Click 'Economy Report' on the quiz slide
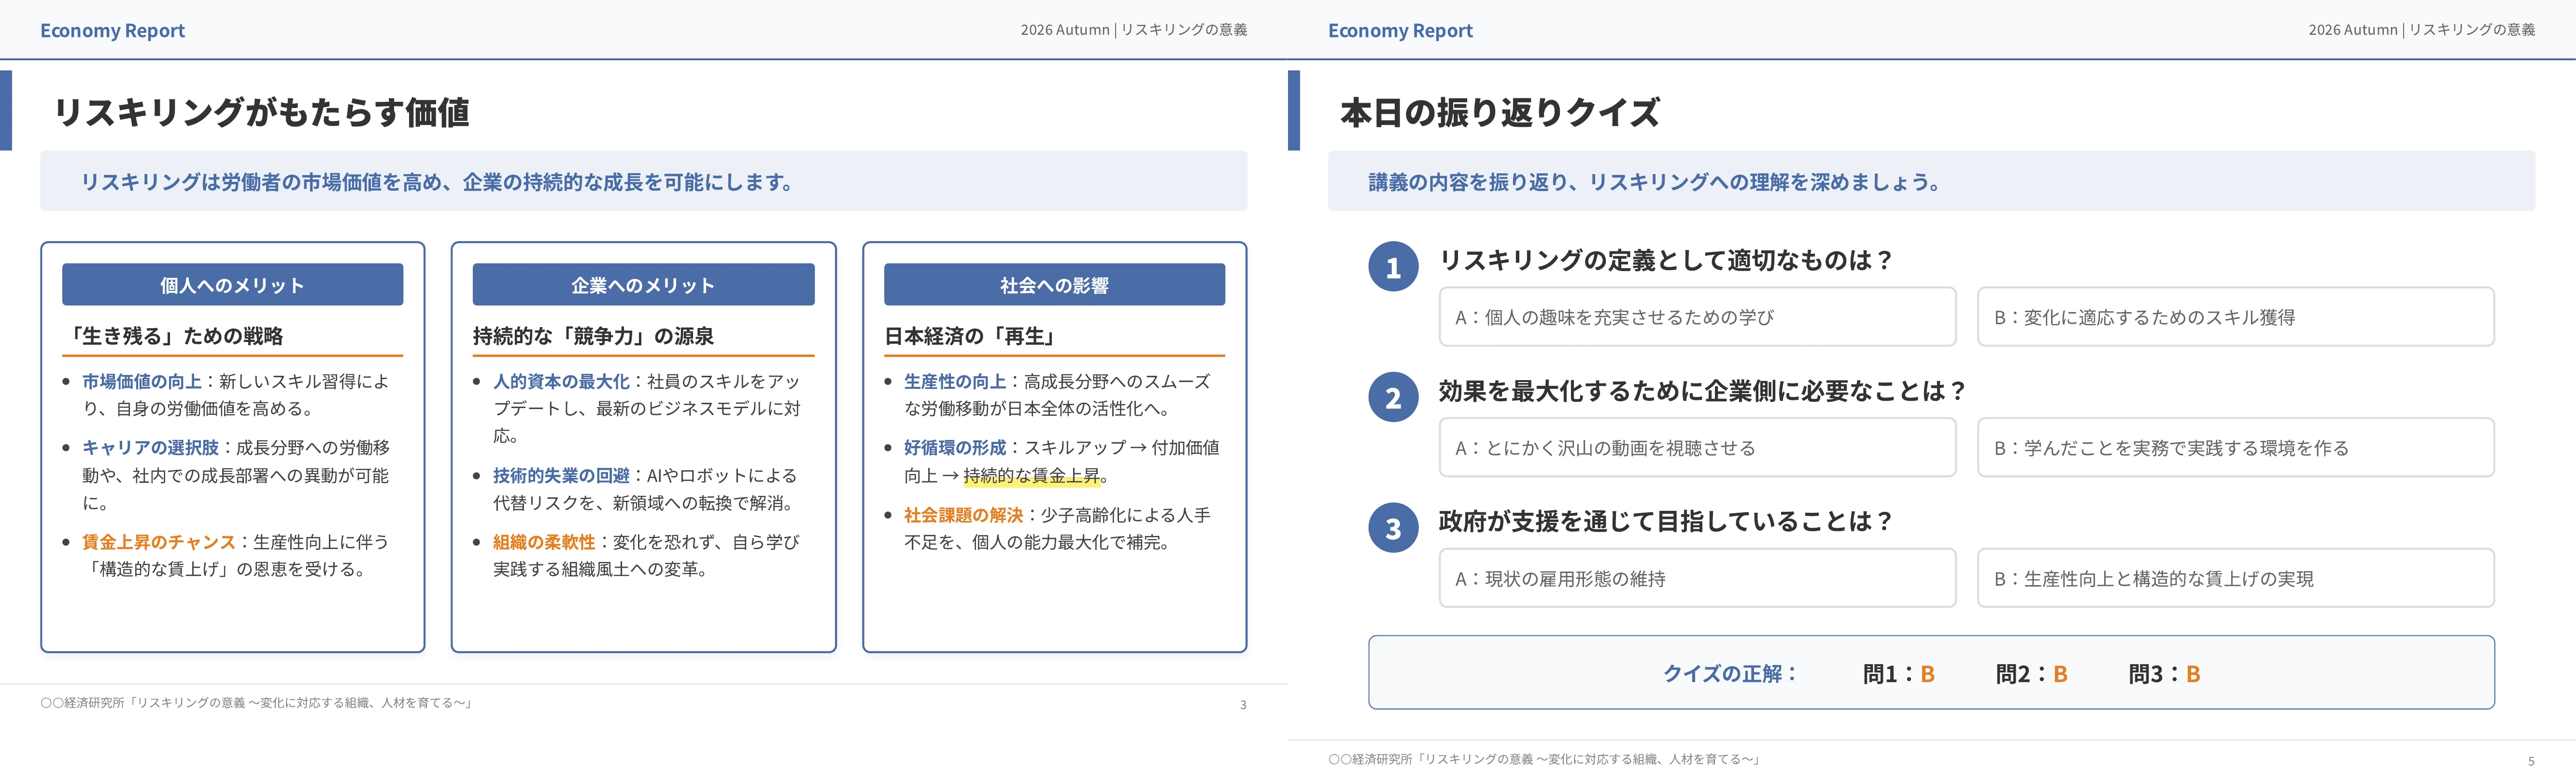2576x780 pixels. coord(1400,31)
